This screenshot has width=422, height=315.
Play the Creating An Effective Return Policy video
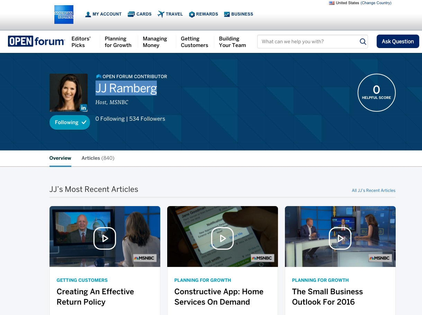tap(105, 238)
